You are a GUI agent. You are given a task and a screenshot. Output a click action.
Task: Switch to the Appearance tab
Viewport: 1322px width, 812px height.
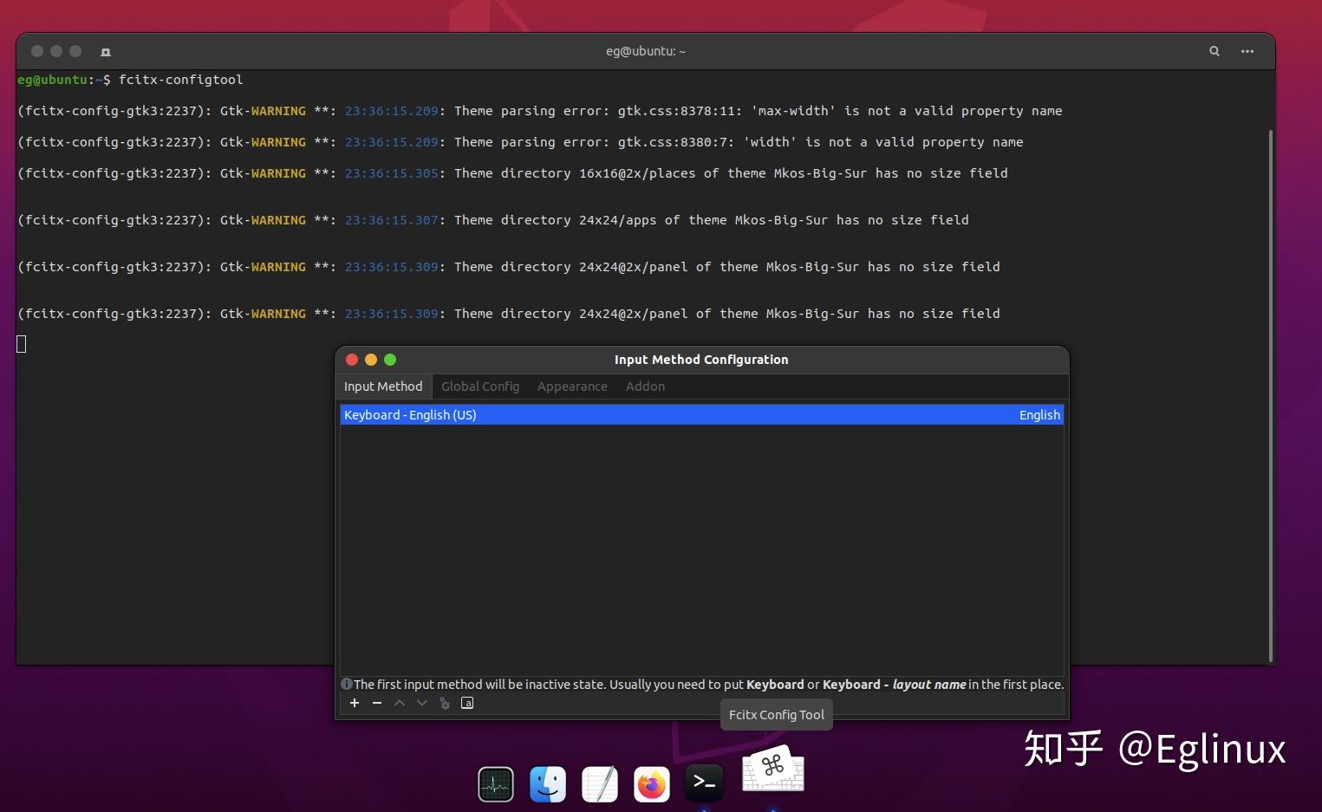(x=572, y=387)
